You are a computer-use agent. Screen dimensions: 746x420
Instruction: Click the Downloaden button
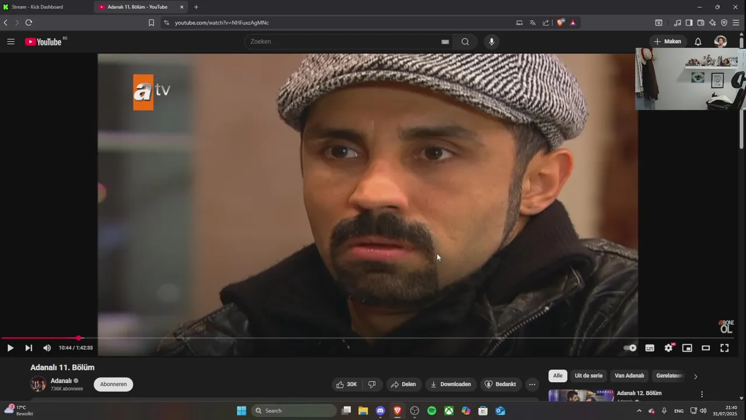450,384
